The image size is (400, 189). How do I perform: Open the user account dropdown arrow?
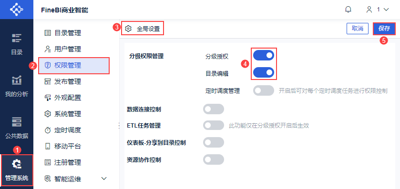[386, 10]
